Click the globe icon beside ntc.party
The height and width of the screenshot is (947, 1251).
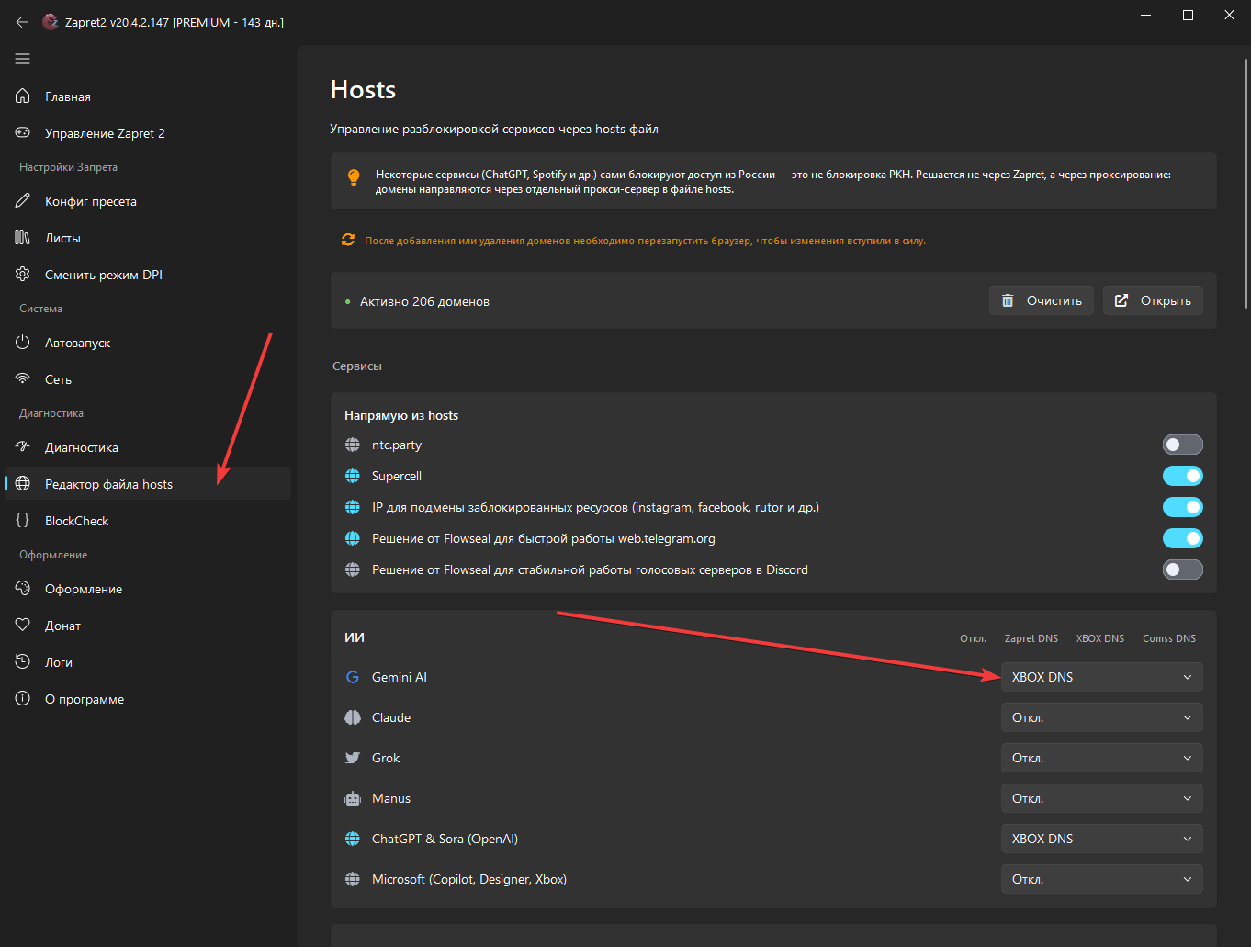(x=353, y=445)
